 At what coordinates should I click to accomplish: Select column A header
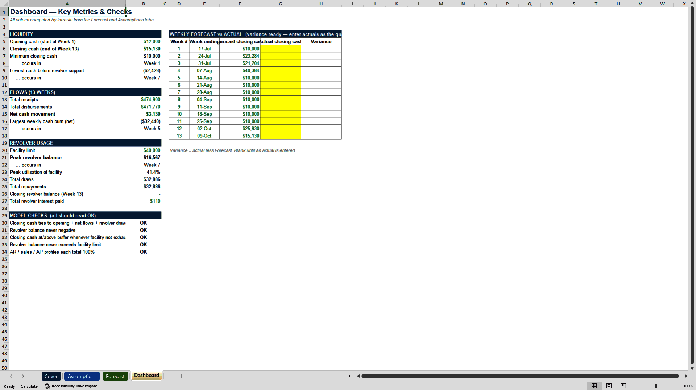tap(67, 4)
